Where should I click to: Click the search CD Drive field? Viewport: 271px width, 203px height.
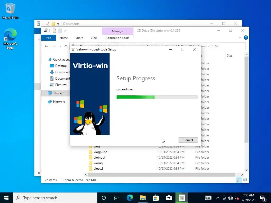coord(201,46)
